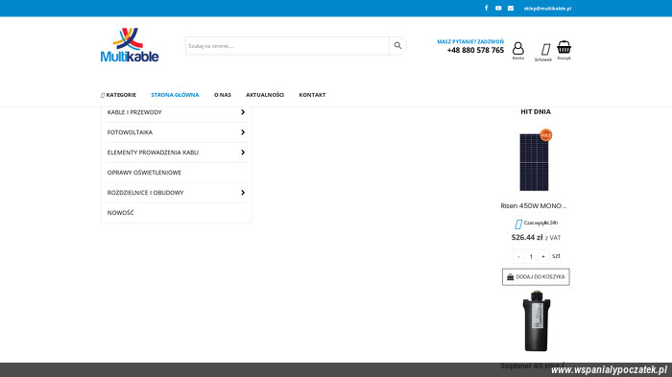Open the O nas page
The width and height of the screenshot is (672, 377).
pos(223,95)
